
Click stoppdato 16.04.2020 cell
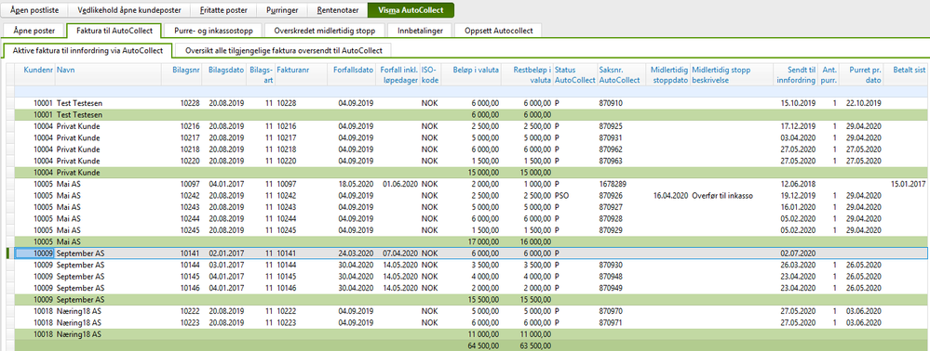669,195
